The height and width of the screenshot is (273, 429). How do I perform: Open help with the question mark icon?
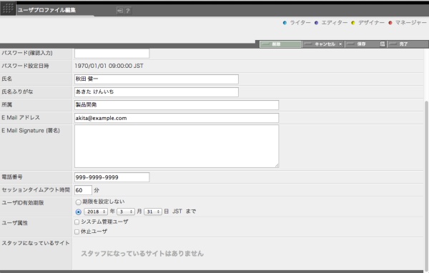tap(128, 11)
